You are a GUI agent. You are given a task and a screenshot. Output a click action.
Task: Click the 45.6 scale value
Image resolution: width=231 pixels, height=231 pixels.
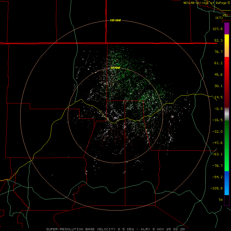218,74
